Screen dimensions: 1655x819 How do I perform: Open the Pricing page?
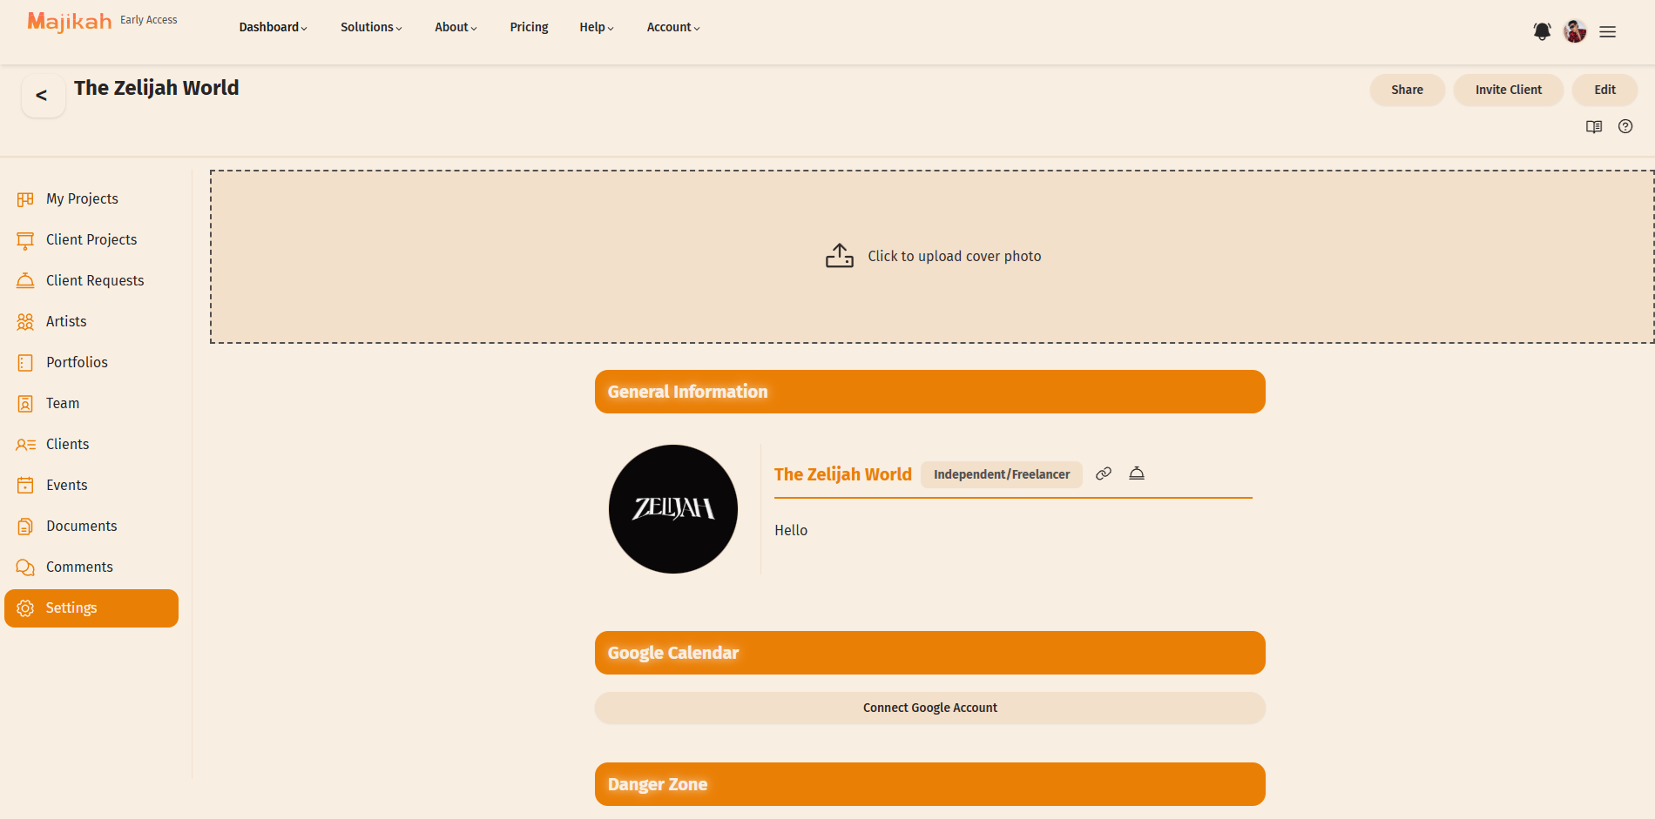tap(529, 27)
